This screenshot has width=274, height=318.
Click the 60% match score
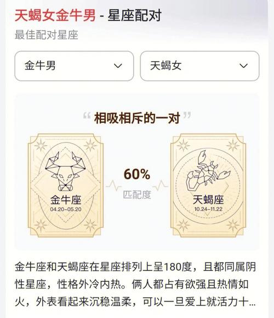137,174
